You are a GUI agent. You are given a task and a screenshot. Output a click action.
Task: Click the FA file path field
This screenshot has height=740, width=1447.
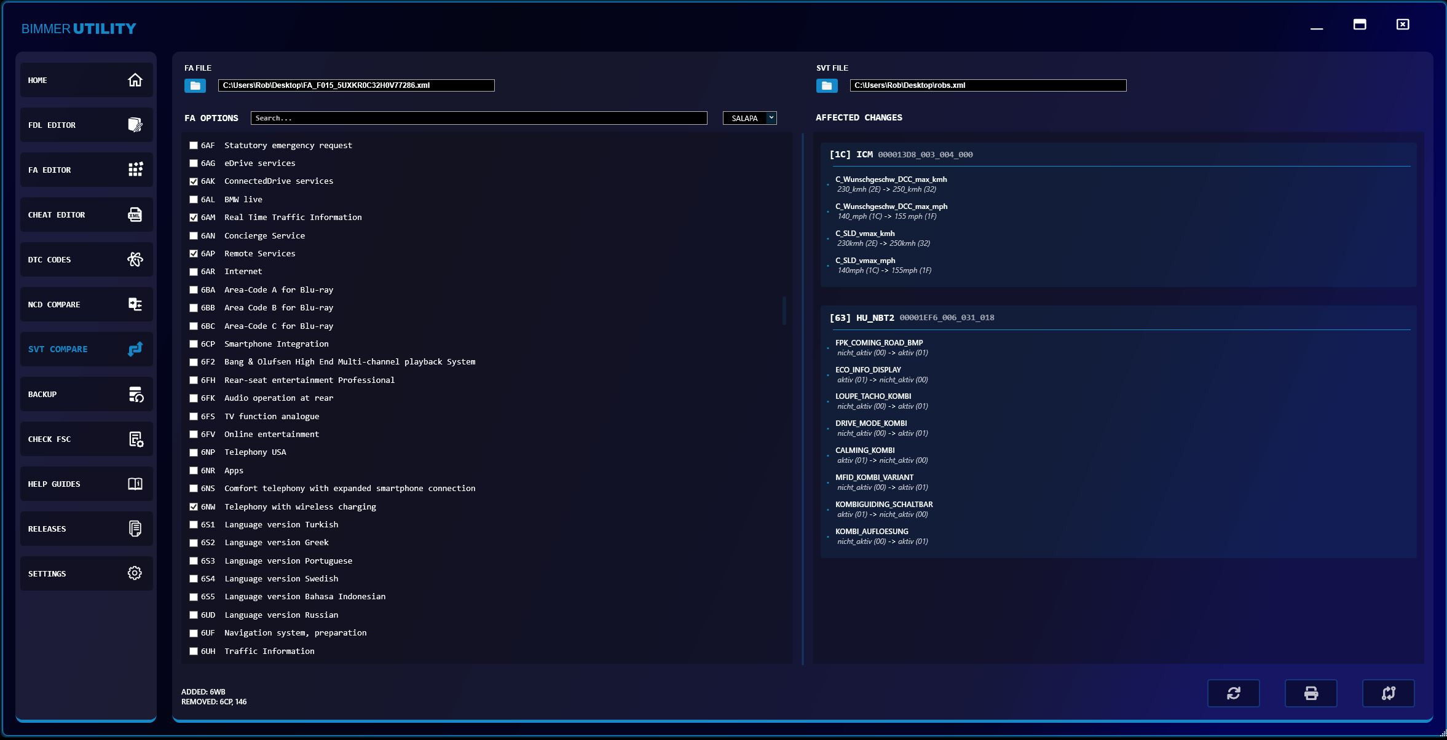click(x=356, y=85)
